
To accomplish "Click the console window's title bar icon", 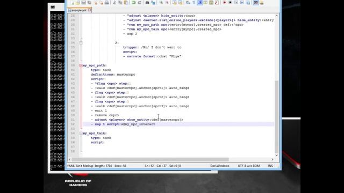I will [x=53, y=7].
